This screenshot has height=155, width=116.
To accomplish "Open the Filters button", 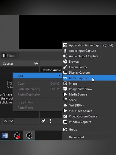I will (x=9, y=55).
